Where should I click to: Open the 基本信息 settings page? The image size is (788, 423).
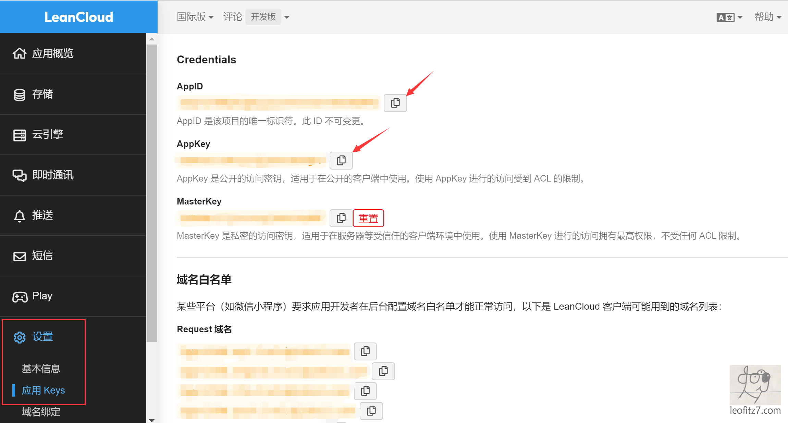tap(41, 368)
